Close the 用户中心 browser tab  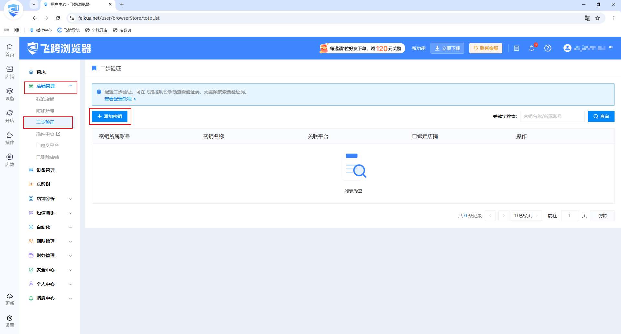(x=110, y=4)
